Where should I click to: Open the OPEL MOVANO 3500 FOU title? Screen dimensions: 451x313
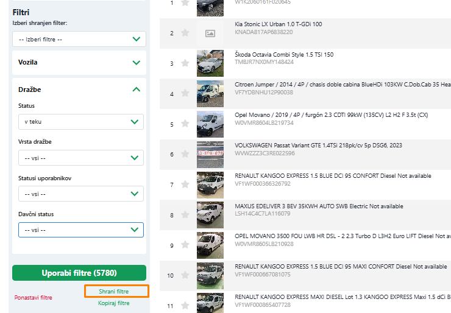343,236
